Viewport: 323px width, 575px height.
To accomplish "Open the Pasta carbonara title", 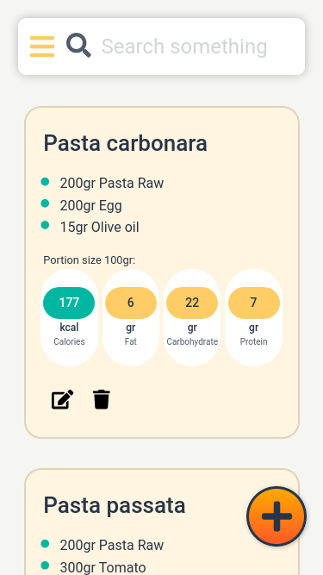I will click(x=125, y=143).
